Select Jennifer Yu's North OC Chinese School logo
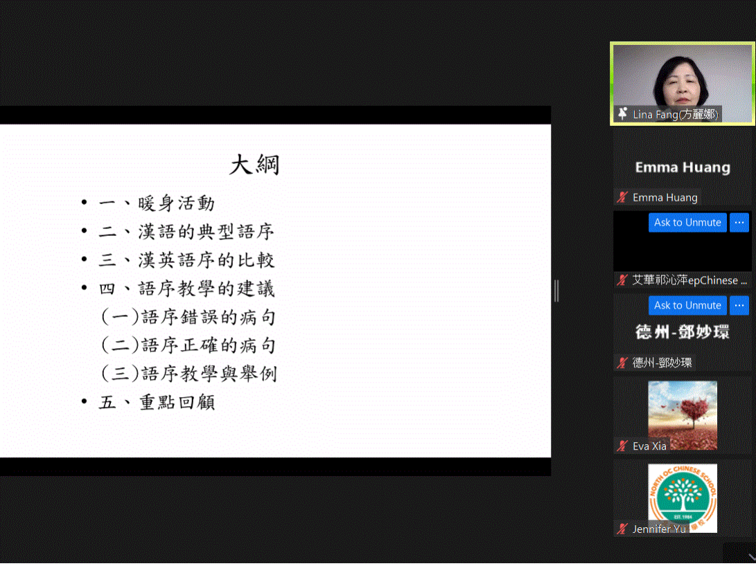756x566 pixels. tap(682, 497)
